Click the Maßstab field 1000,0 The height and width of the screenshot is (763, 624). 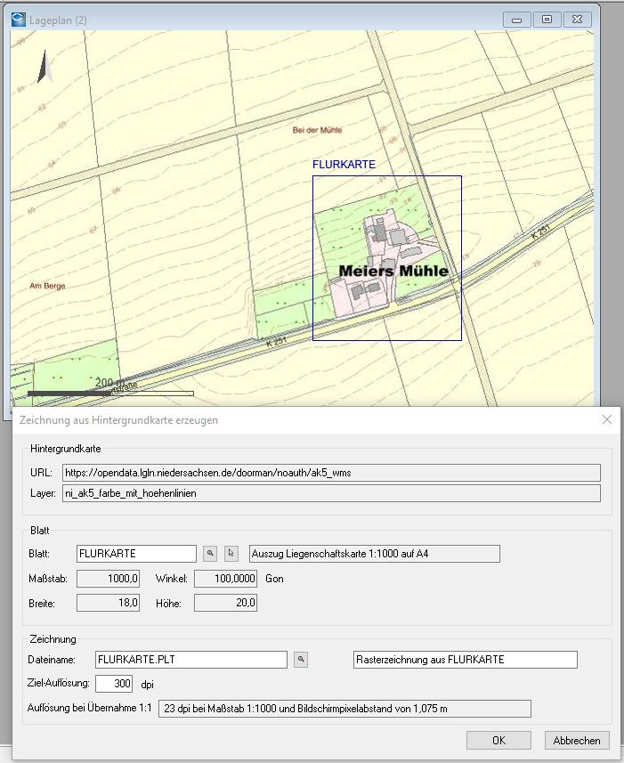[108, 579]
